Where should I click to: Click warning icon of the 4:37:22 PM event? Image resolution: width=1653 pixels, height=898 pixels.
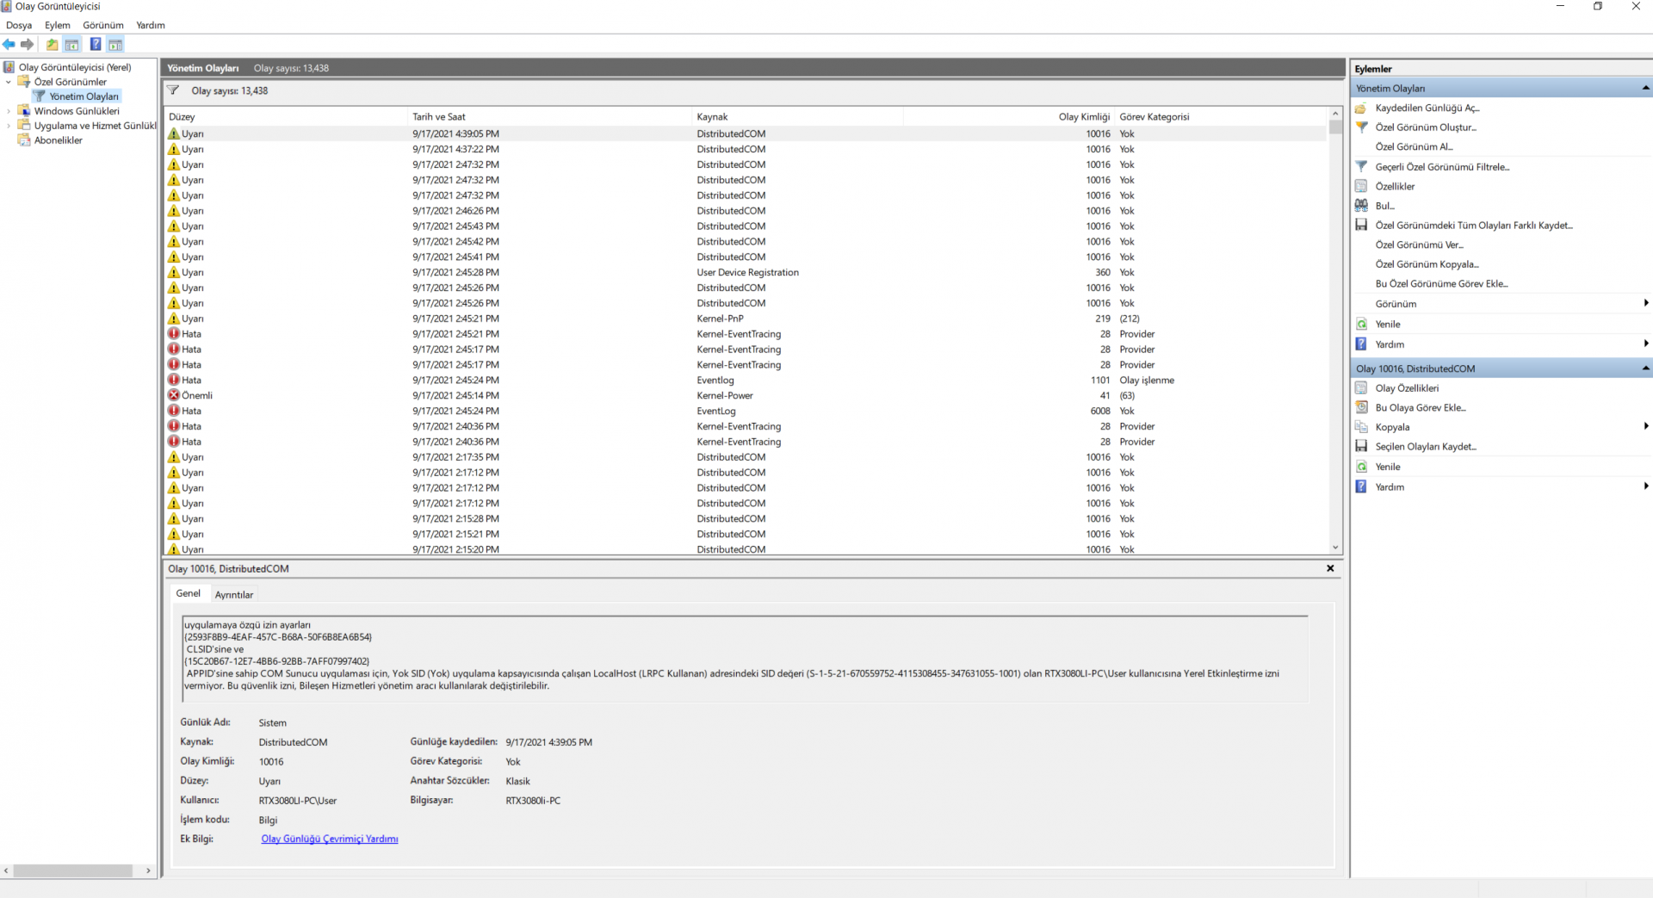click(174, 149)
